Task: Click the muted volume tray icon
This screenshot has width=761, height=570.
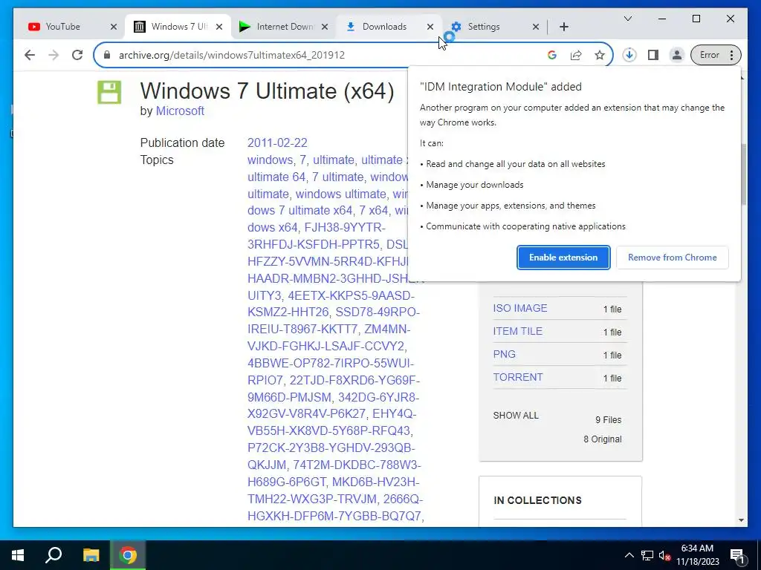Action: pyautogui.click(x=665, y=555)
